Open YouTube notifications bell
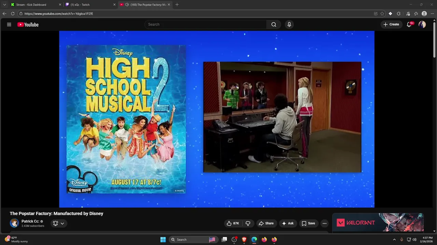Screen dimensions: 437x245 [410, 24]
